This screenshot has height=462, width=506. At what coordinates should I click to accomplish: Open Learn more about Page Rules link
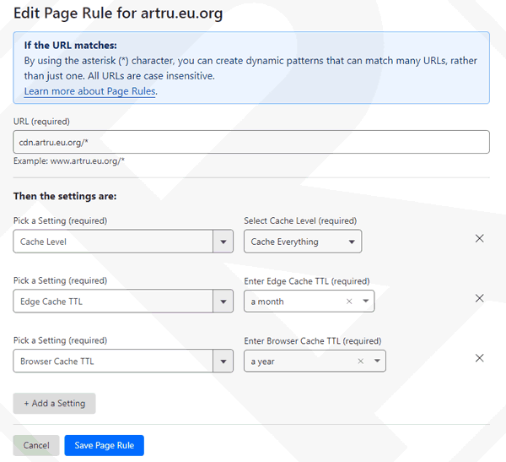coord(89,91)
